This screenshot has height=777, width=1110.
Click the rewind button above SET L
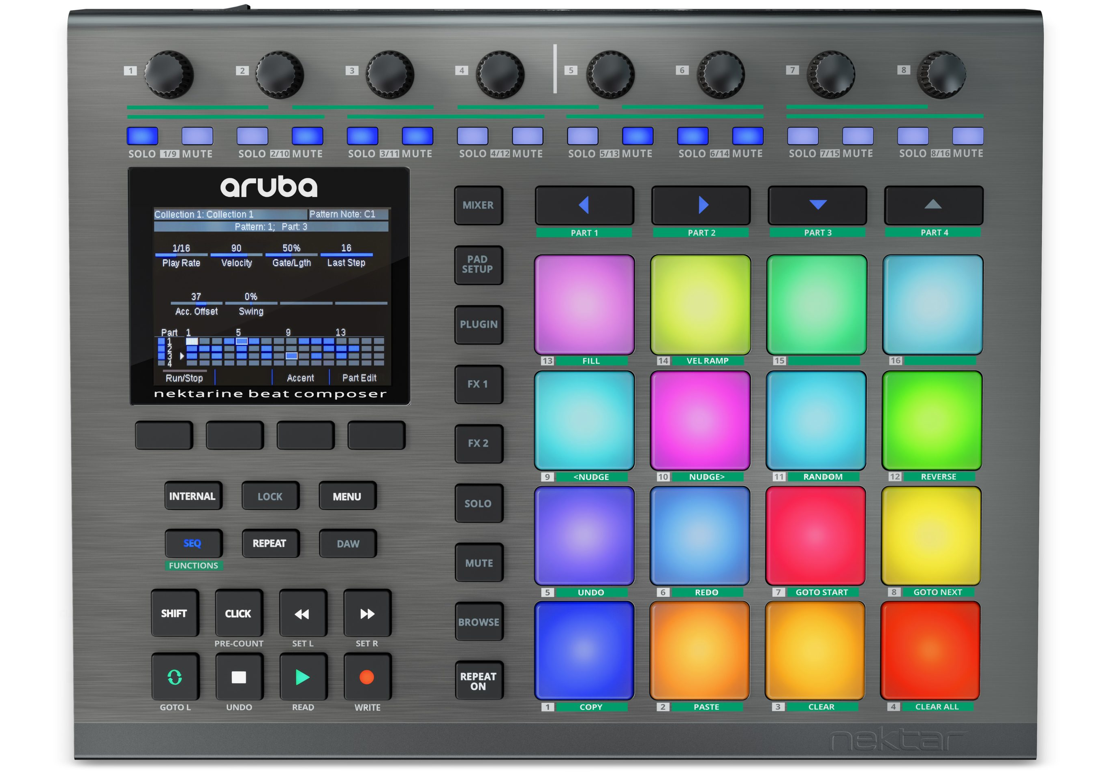[x=303, y=613]
